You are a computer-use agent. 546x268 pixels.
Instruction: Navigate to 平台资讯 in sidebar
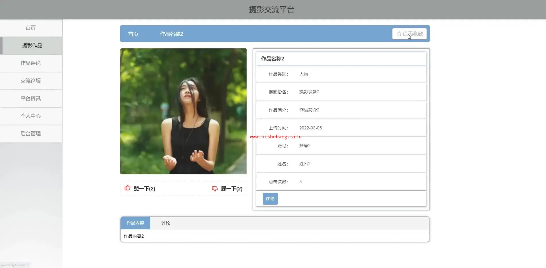pos(31,98)
